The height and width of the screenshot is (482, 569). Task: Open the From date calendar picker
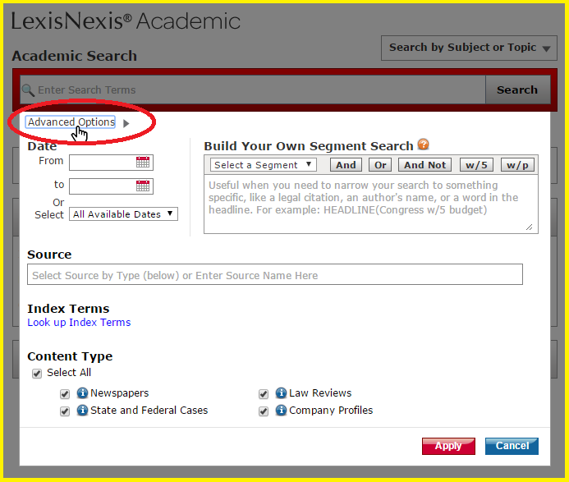point(143,162)
